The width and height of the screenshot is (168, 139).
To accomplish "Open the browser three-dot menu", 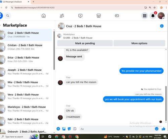I will click(166, 8).
